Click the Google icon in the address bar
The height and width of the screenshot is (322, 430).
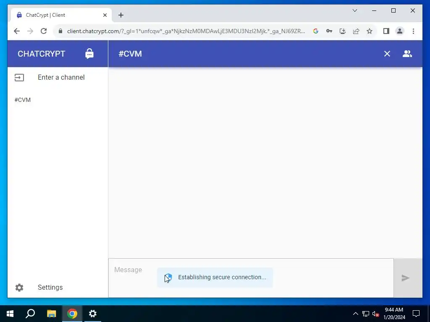316,31
